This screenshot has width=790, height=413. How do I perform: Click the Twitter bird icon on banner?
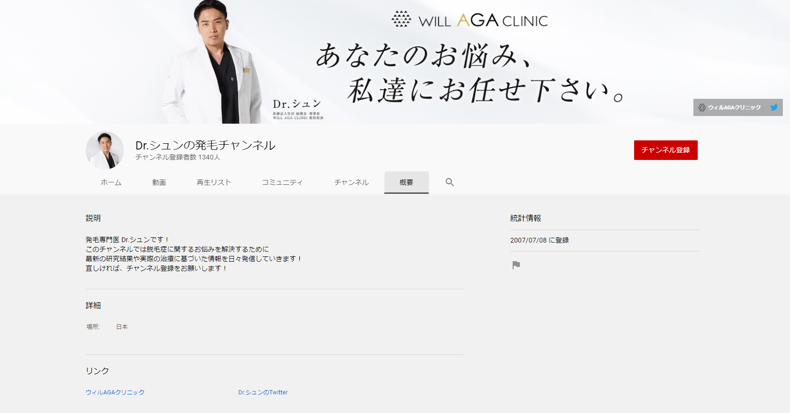[x=774, y=107]
